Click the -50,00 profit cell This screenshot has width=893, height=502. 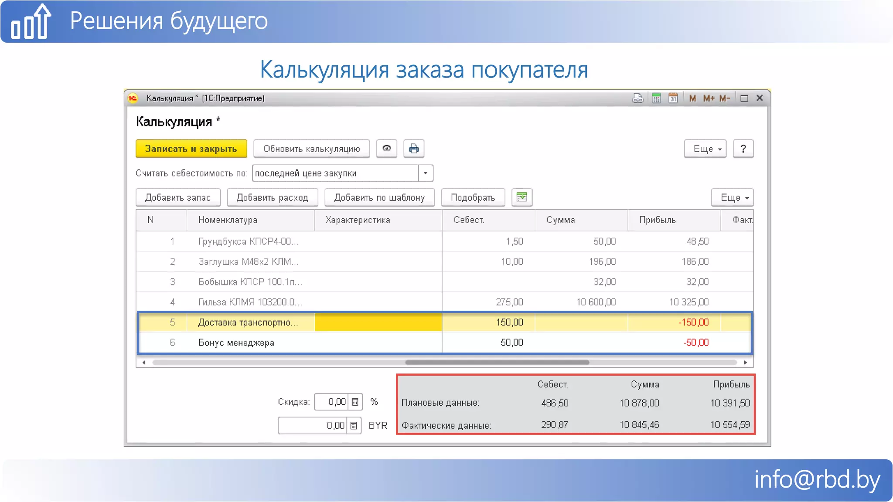point(674,343)
